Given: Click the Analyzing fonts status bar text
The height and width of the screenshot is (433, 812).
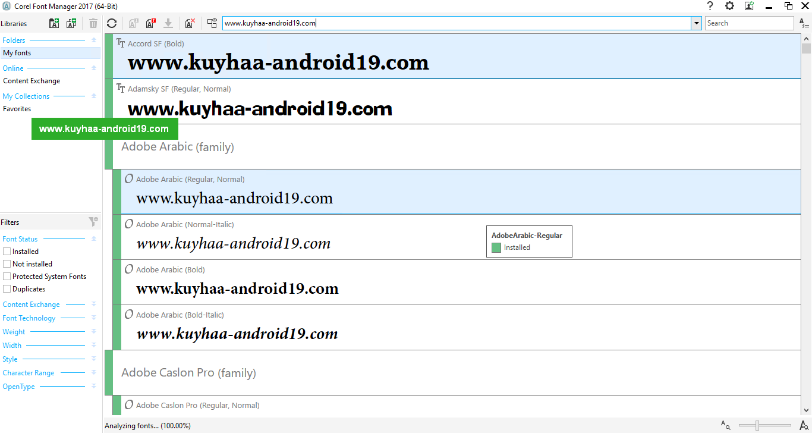Looking at the screenshot, I should point(147,426).
